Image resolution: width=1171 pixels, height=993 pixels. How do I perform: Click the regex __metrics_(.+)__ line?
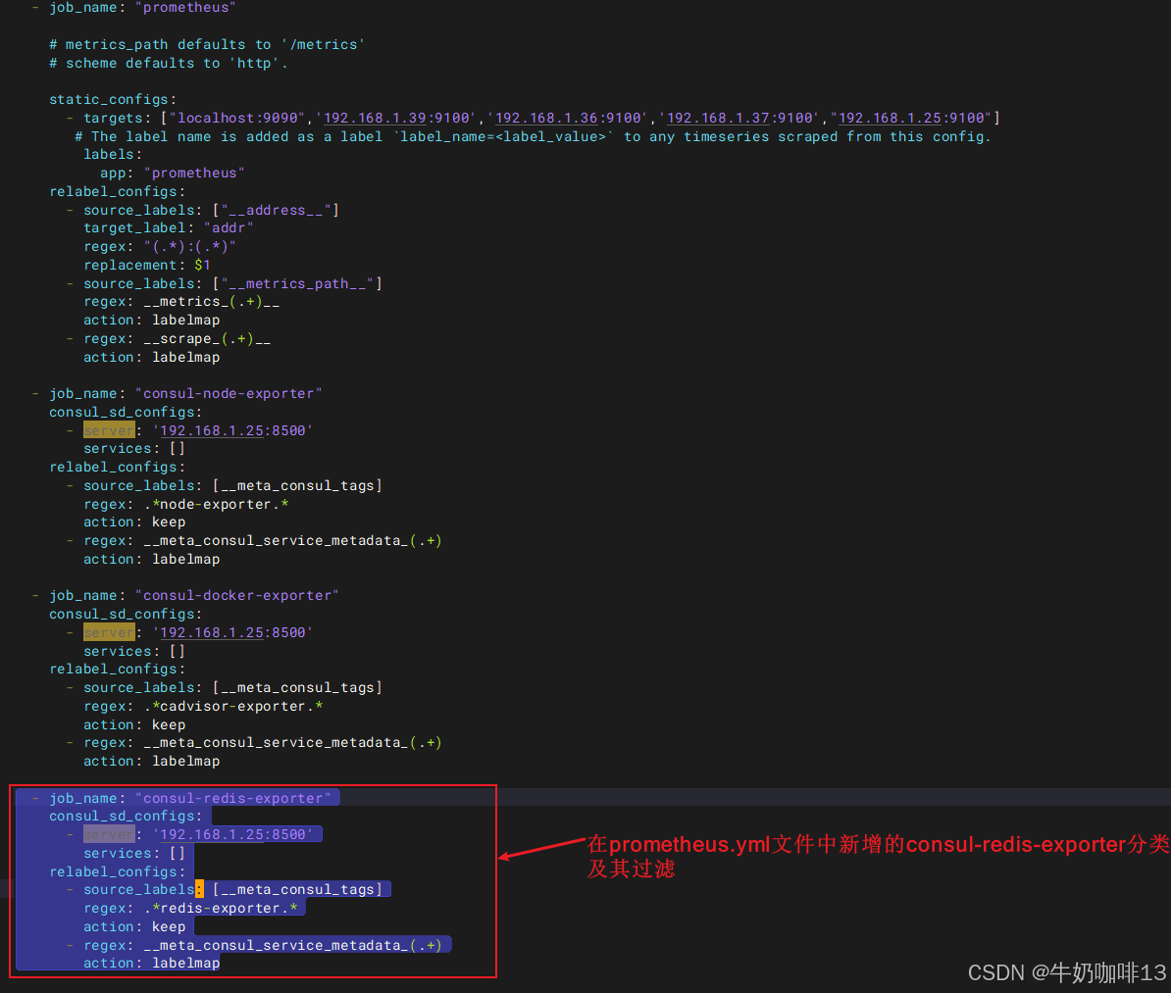pyautogui.click(x=181, y=302)
